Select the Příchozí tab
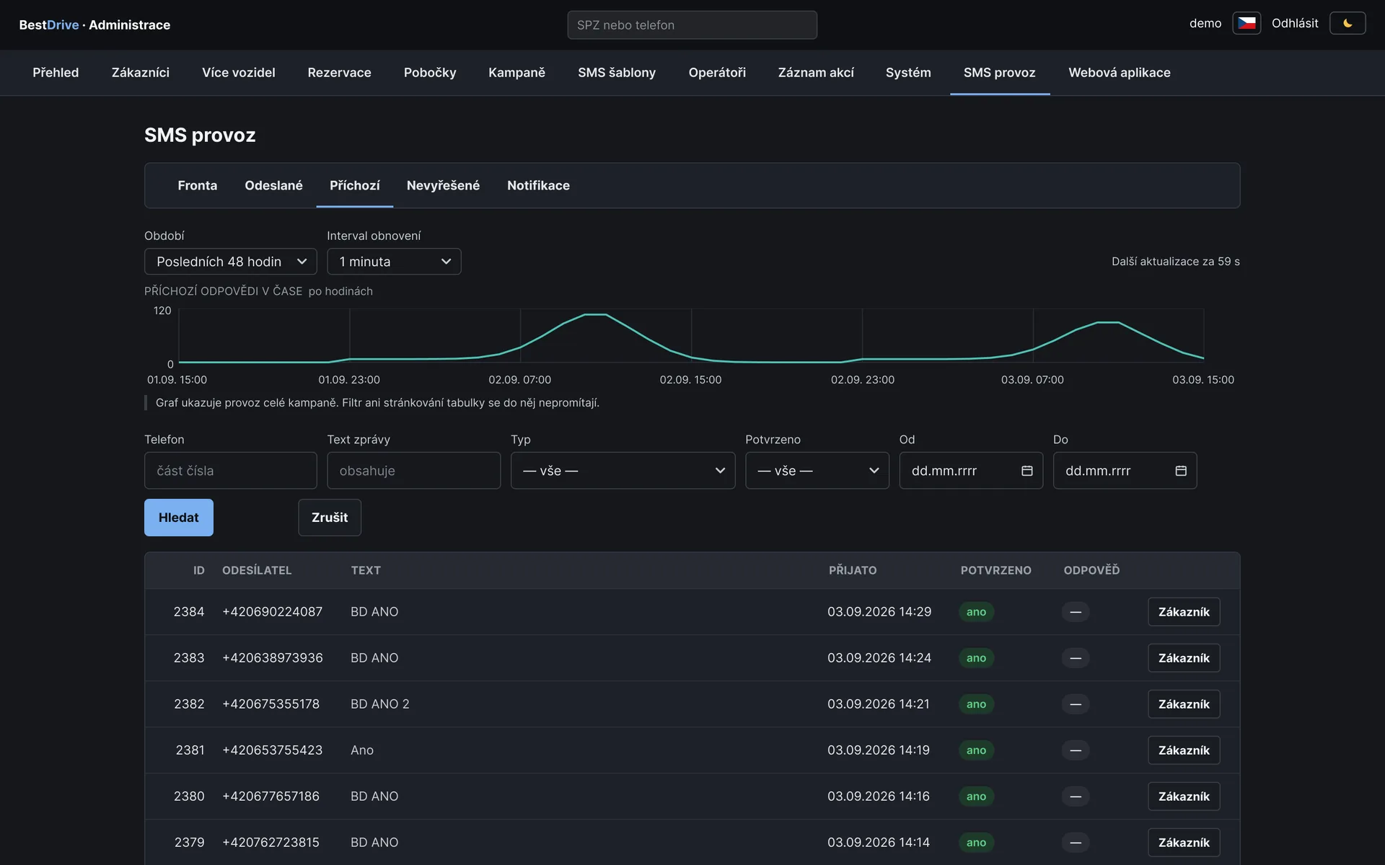Image resolution: width=1385 pixels, height=865 pixels. (x=354, y=185)
